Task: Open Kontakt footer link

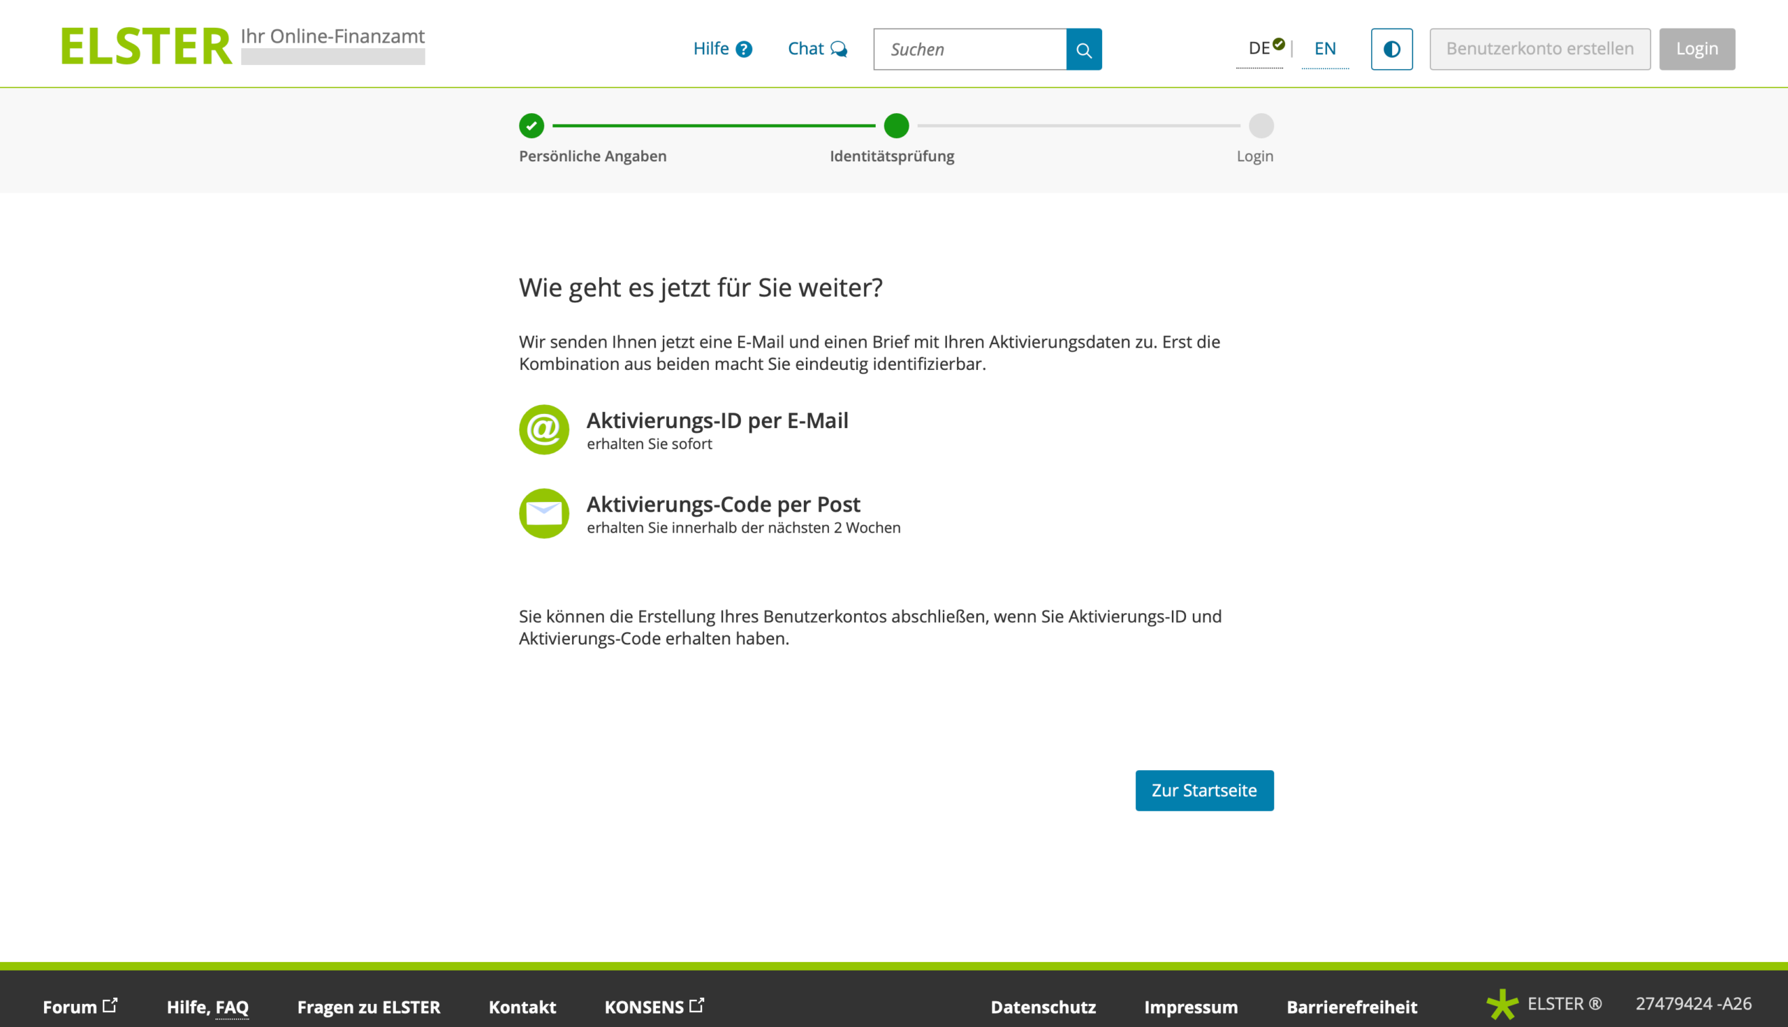Action: click(x=522, y=1007)
